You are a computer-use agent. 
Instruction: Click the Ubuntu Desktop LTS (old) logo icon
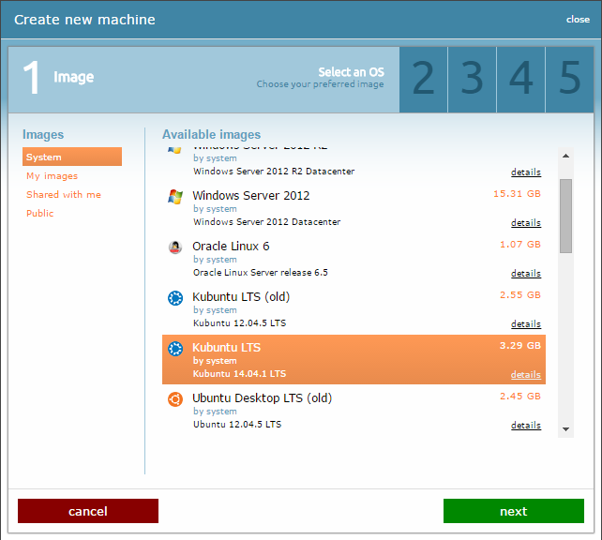point(175,399)
